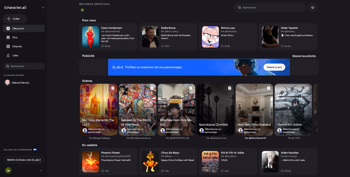350x177 pixels.
Task: Click Masquer les publicités link
Action: [304, 56]
